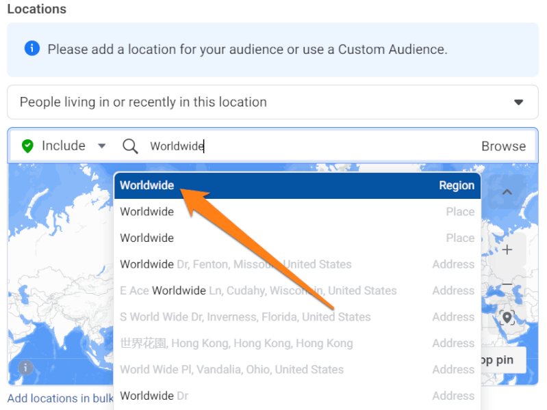Open the Include dropdown arrow

pyautogui.click(x=102, y=146)
